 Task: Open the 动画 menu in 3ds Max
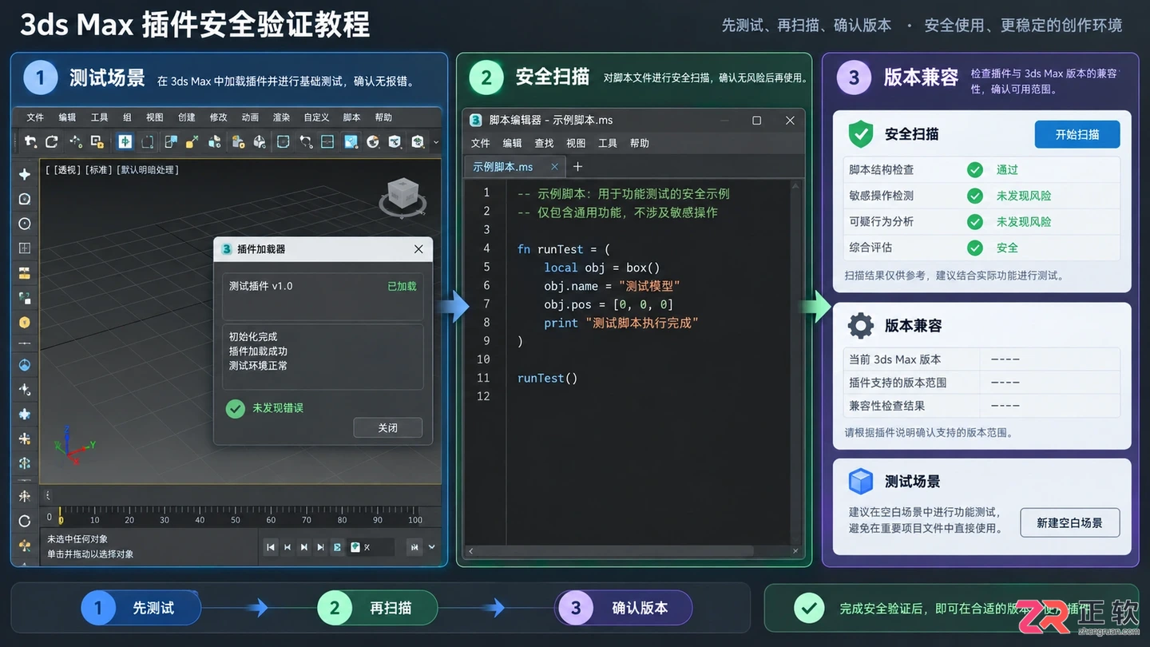point(250,117)
